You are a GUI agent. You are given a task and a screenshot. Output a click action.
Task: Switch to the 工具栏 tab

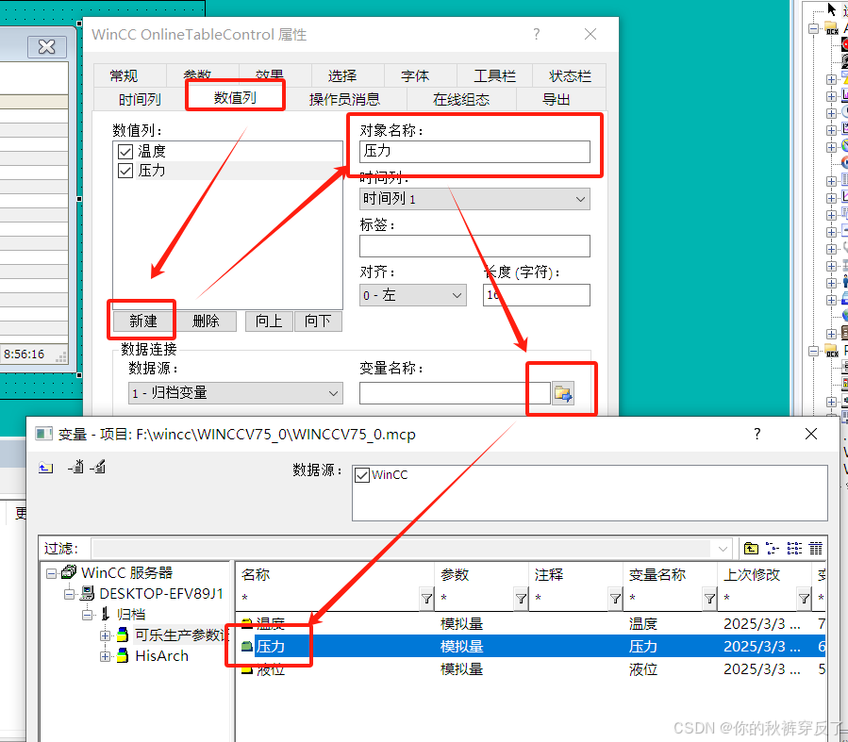(495, 75)
